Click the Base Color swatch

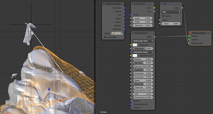click(x=135, y=45)
